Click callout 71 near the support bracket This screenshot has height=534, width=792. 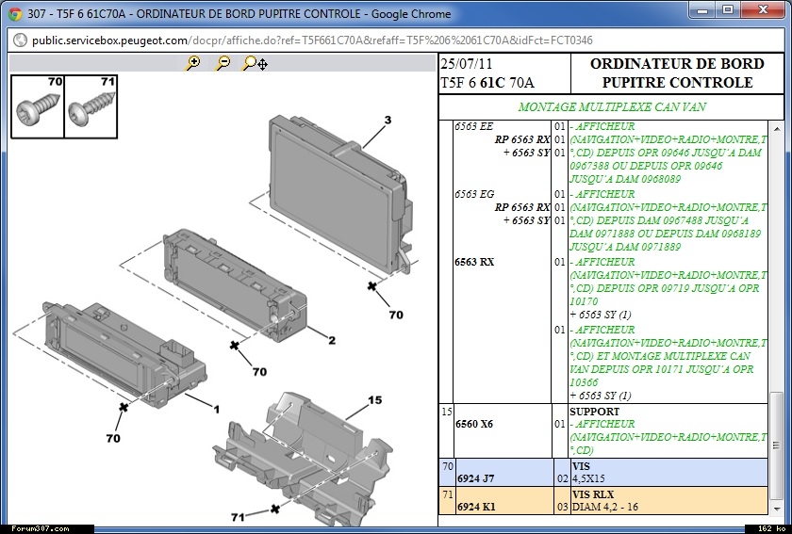238,517
